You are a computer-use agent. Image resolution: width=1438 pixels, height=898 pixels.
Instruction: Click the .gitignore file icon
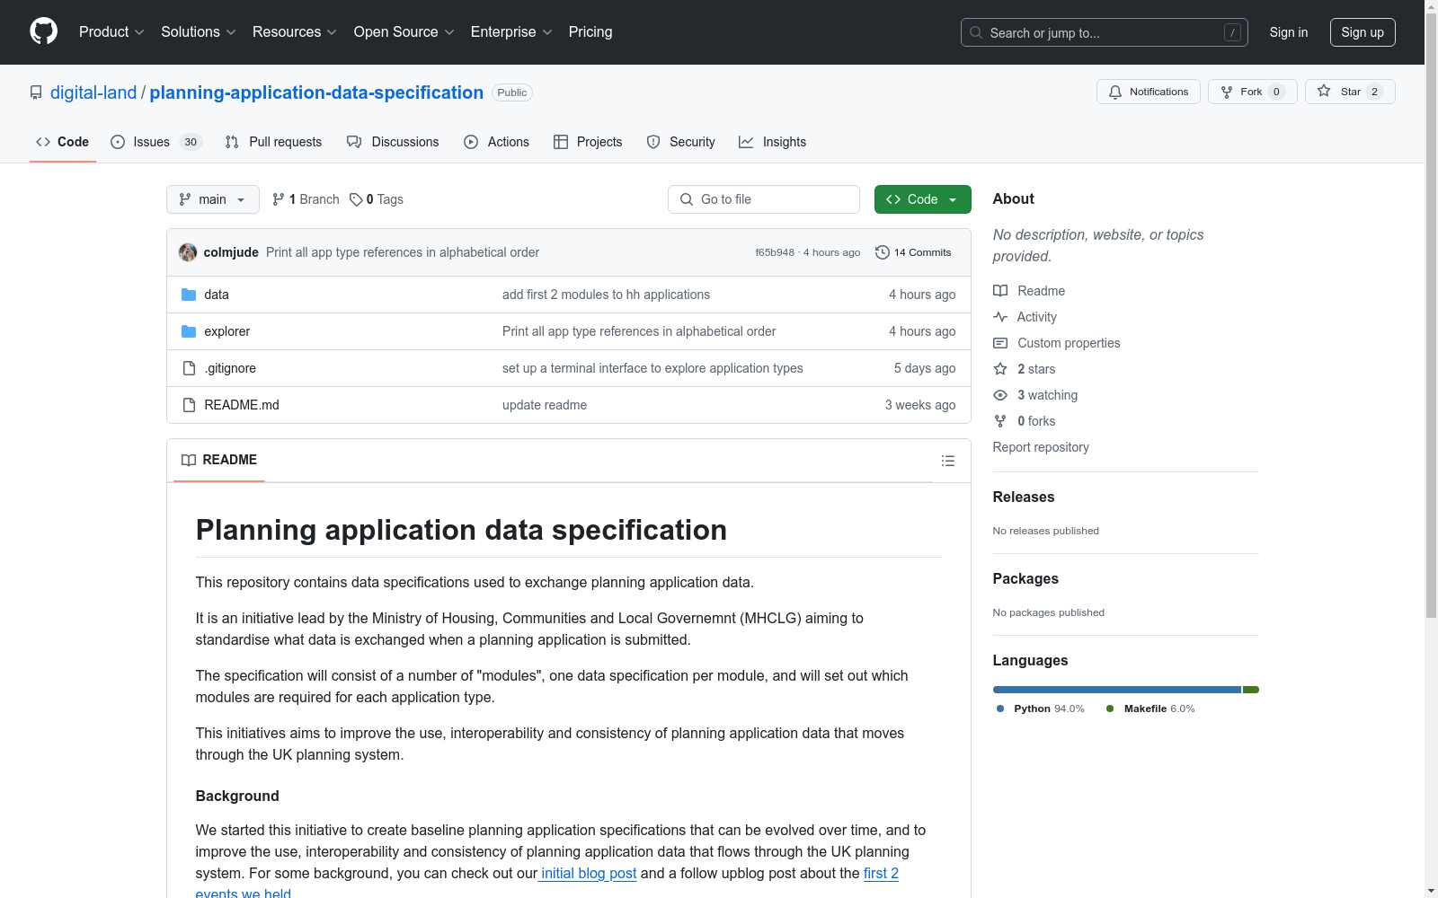tap(189, 368)
